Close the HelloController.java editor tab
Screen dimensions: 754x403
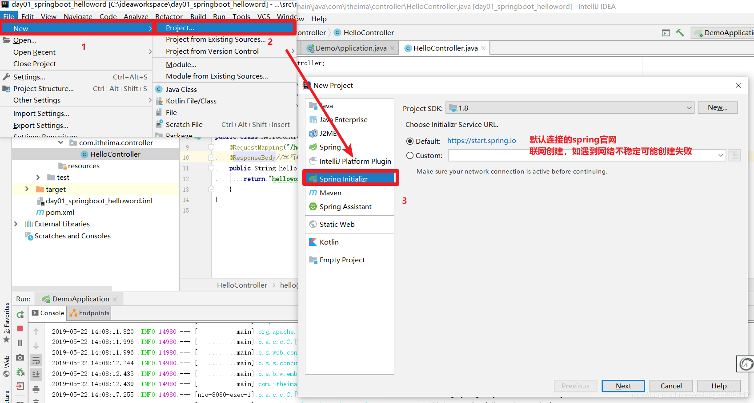(x=483, y=48)
